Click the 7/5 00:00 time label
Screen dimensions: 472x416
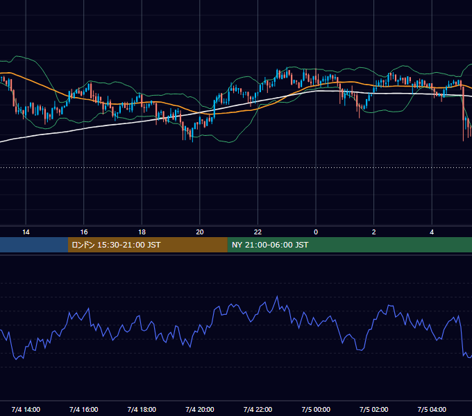[x=316, y=409]
